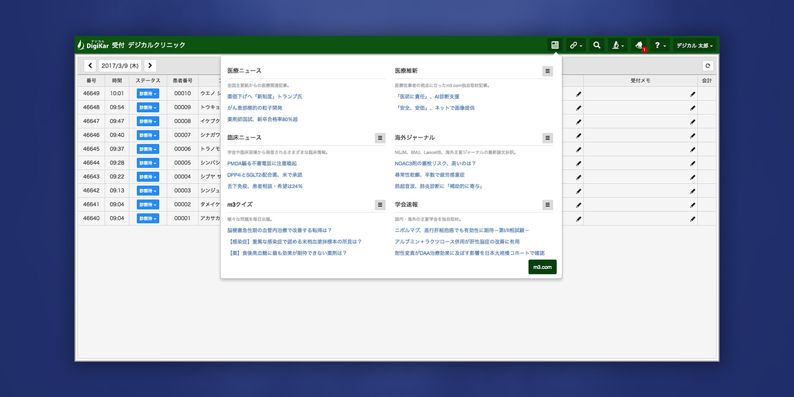Open the microscope lab dropdown
The width and height of the screenshot is (794, 397).
click(x=618, y=45)
